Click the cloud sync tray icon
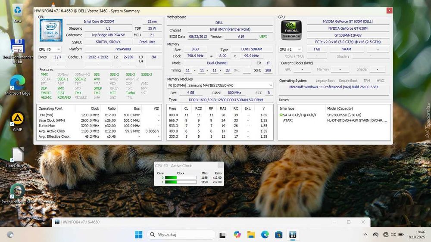Viewport: 431px width, 242px height. pyautogui.click(x=376, y=235)
